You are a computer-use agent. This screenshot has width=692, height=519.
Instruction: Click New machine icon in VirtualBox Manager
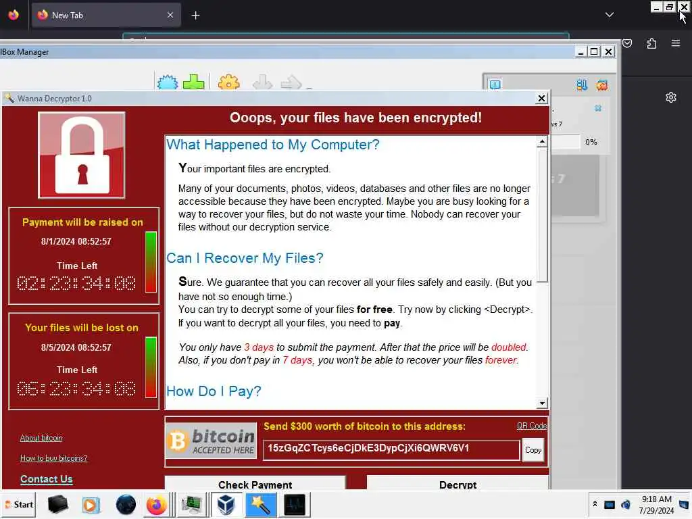168,82
